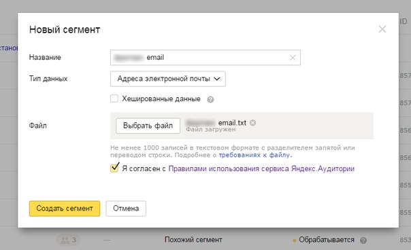Remove the uploaded email.txt file

click(252, 122)
